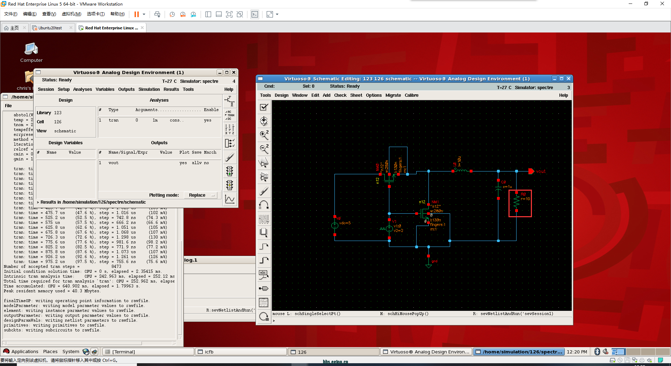
Task: Select Wire Name abc tool
Action: 264,275
